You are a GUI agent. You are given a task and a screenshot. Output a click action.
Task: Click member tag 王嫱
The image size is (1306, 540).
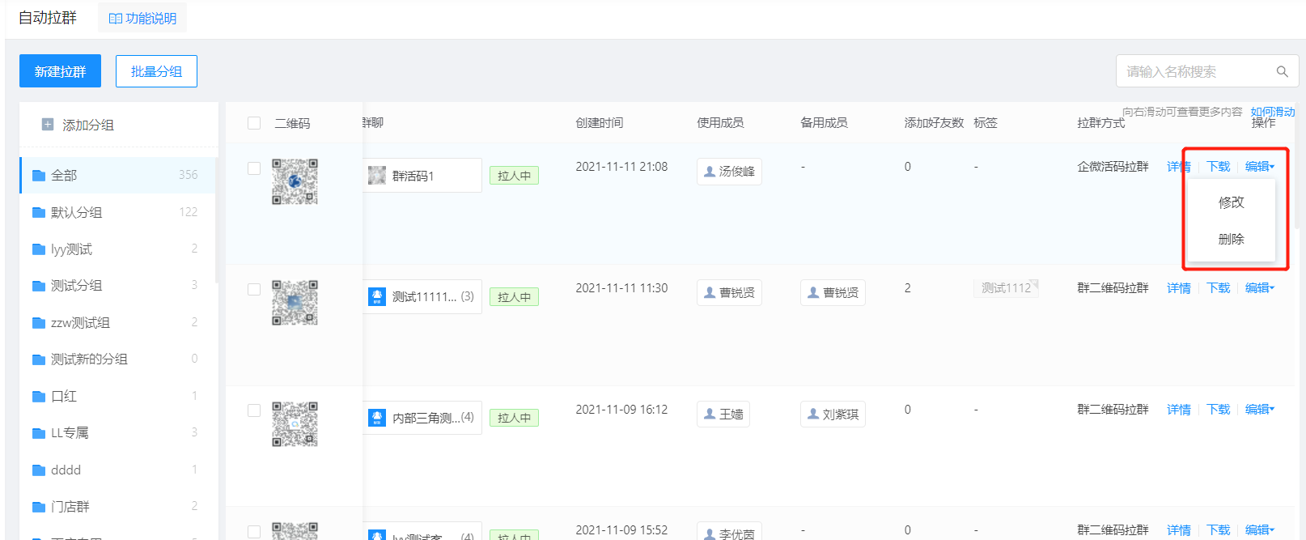click(x=723, y=415)
